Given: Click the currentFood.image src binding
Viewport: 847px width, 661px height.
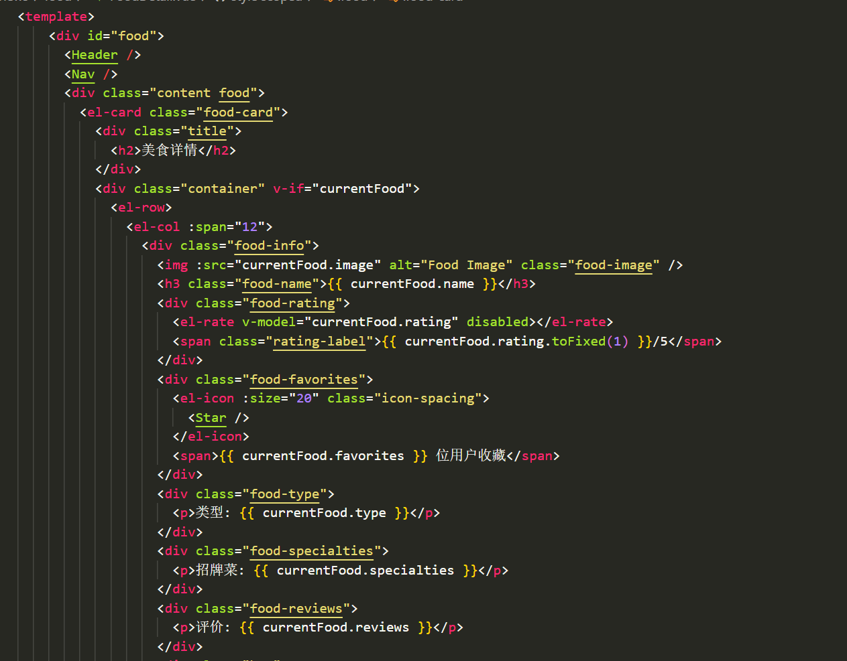Looking at the screenshot, I should (x=308, y=265).
